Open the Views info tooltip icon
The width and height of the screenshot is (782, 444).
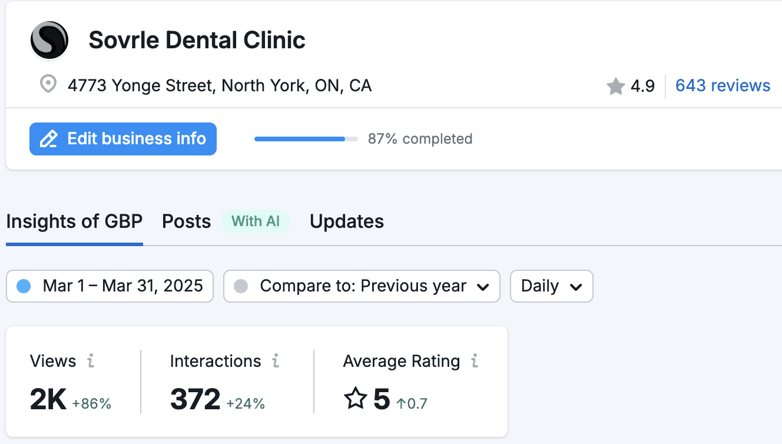[x=92, y=362]
